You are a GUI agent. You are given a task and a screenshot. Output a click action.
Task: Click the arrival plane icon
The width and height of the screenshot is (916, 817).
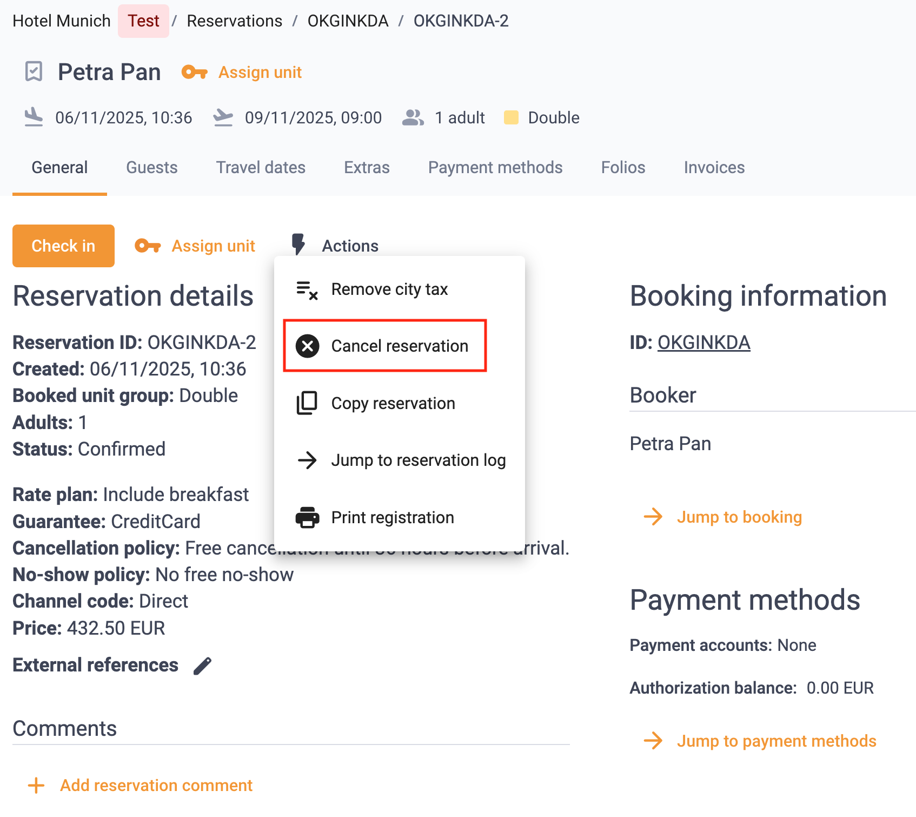coord(34,117)
